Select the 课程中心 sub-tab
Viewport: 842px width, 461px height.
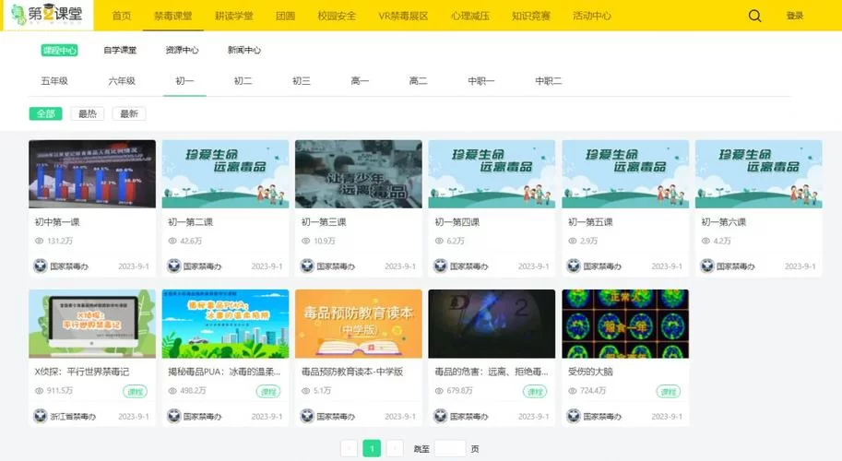click(60, 50)
